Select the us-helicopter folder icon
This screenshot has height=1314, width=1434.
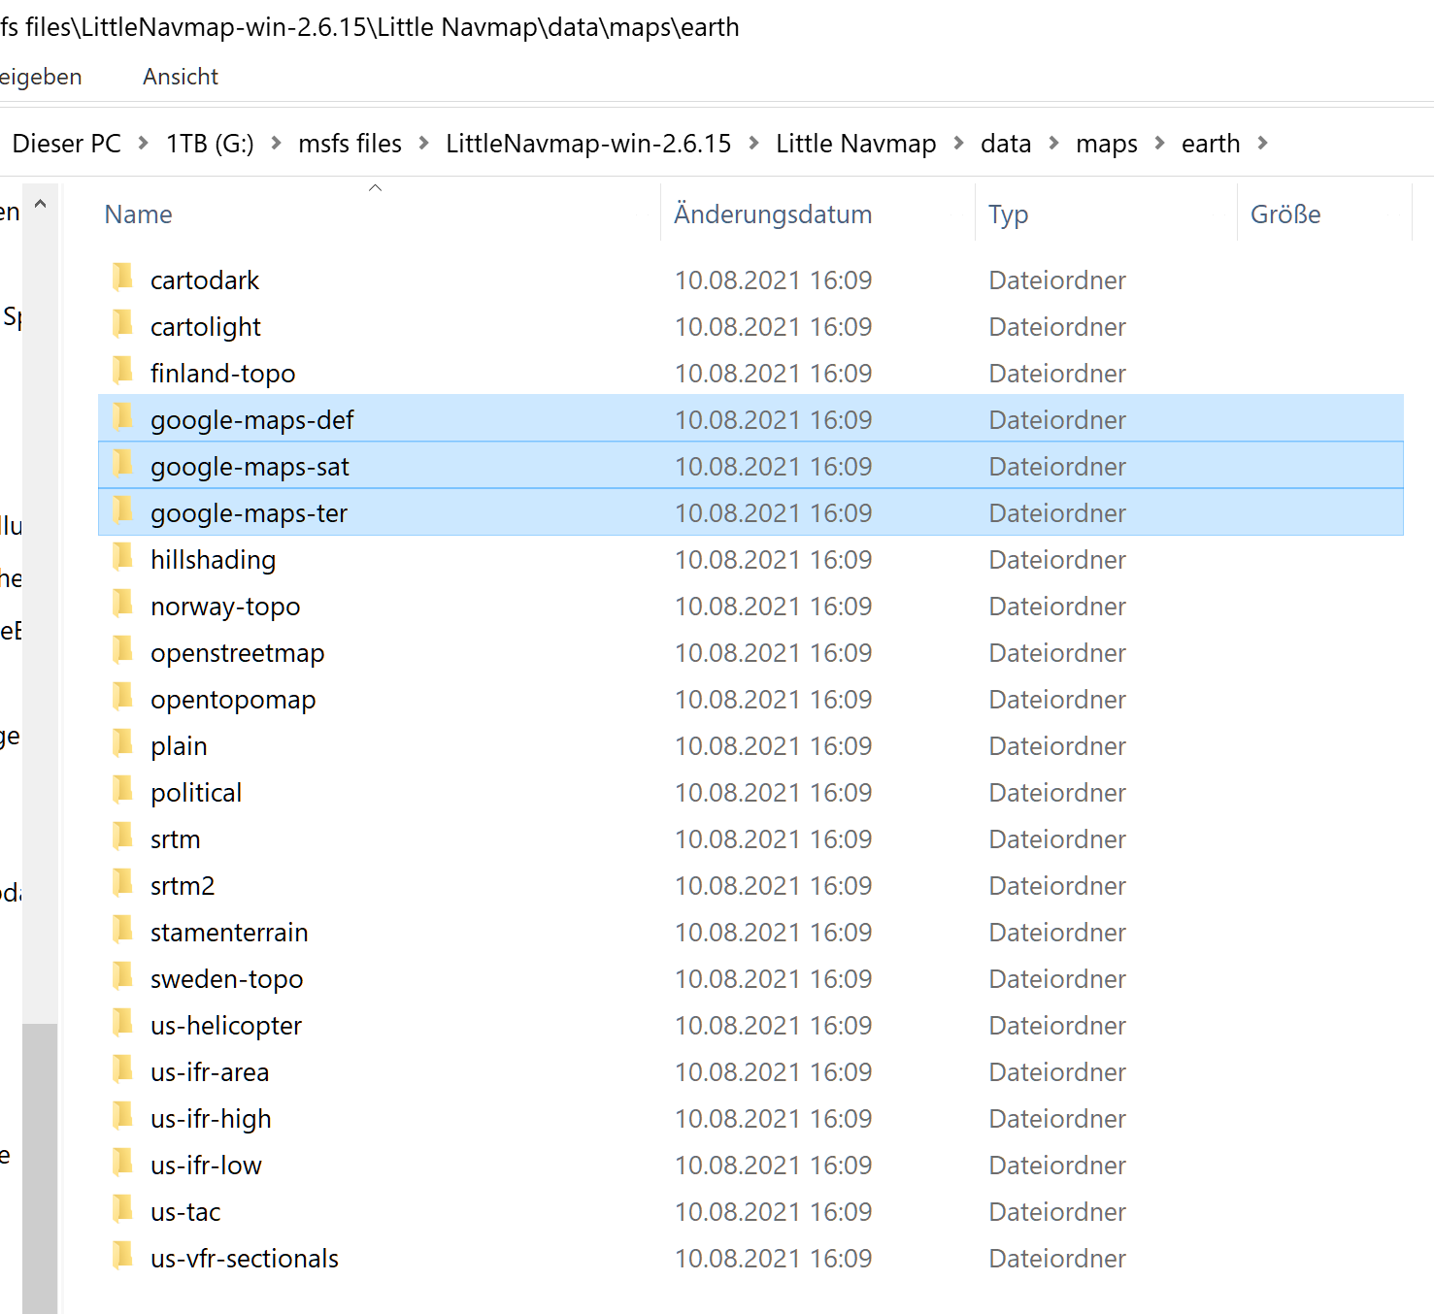pos(122,1023)
